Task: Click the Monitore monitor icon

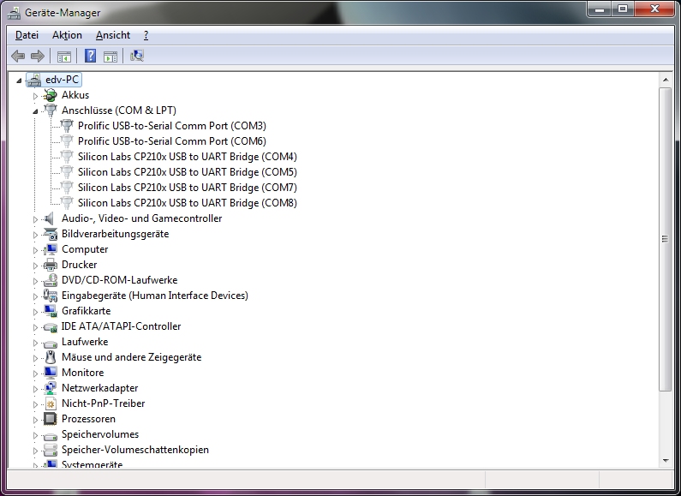Action: tap(51, 373)
